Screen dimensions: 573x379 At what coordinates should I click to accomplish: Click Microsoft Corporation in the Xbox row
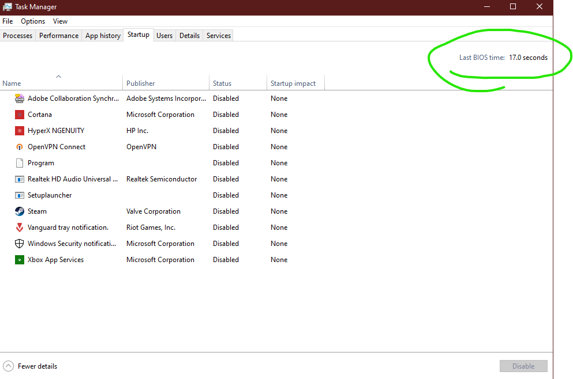point(160,260)
